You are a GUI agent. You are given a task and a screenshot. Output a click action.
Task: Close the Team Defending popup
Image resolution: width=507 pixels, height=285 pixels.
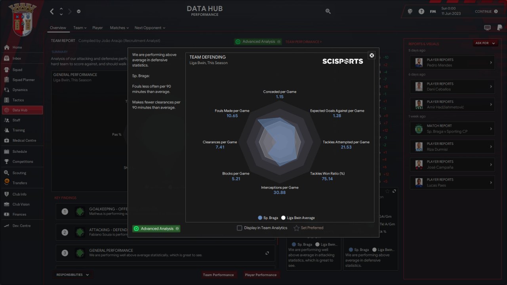coord(372,55)
